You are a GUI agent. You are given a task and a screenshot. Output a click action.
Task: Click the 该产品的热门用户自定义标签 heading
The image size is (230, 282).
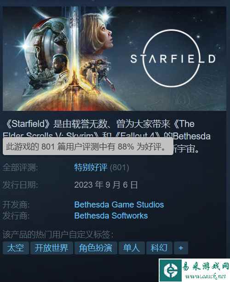(x=58, y=235)
